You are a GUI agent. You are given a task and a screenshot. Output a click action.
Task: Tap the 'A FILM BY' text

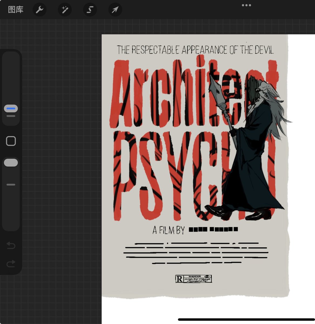[x=169, y=230]
